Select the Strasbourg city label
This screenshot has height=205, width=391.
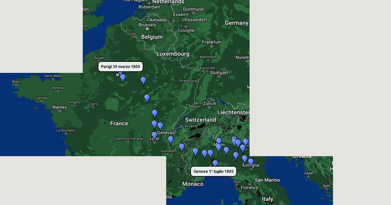pyautogui.click(x=188, y=81)
